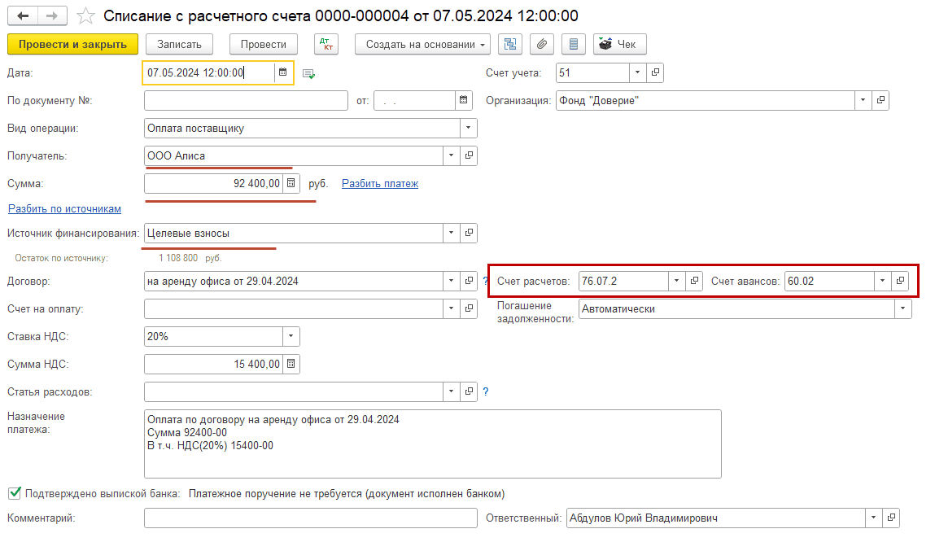Toggle the Подтверждено выпиской банка checkbox

click(15, 493)
